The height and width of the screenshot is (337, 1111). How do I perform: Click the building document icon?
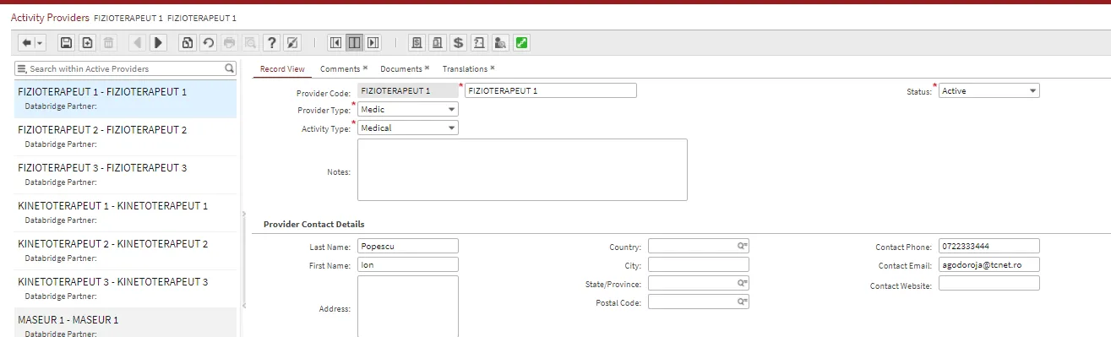(438, 42)
